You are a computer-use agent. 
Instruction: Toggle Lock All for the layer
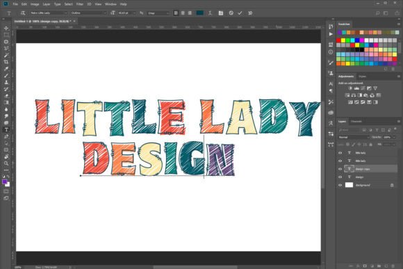[x=370, y=145]
